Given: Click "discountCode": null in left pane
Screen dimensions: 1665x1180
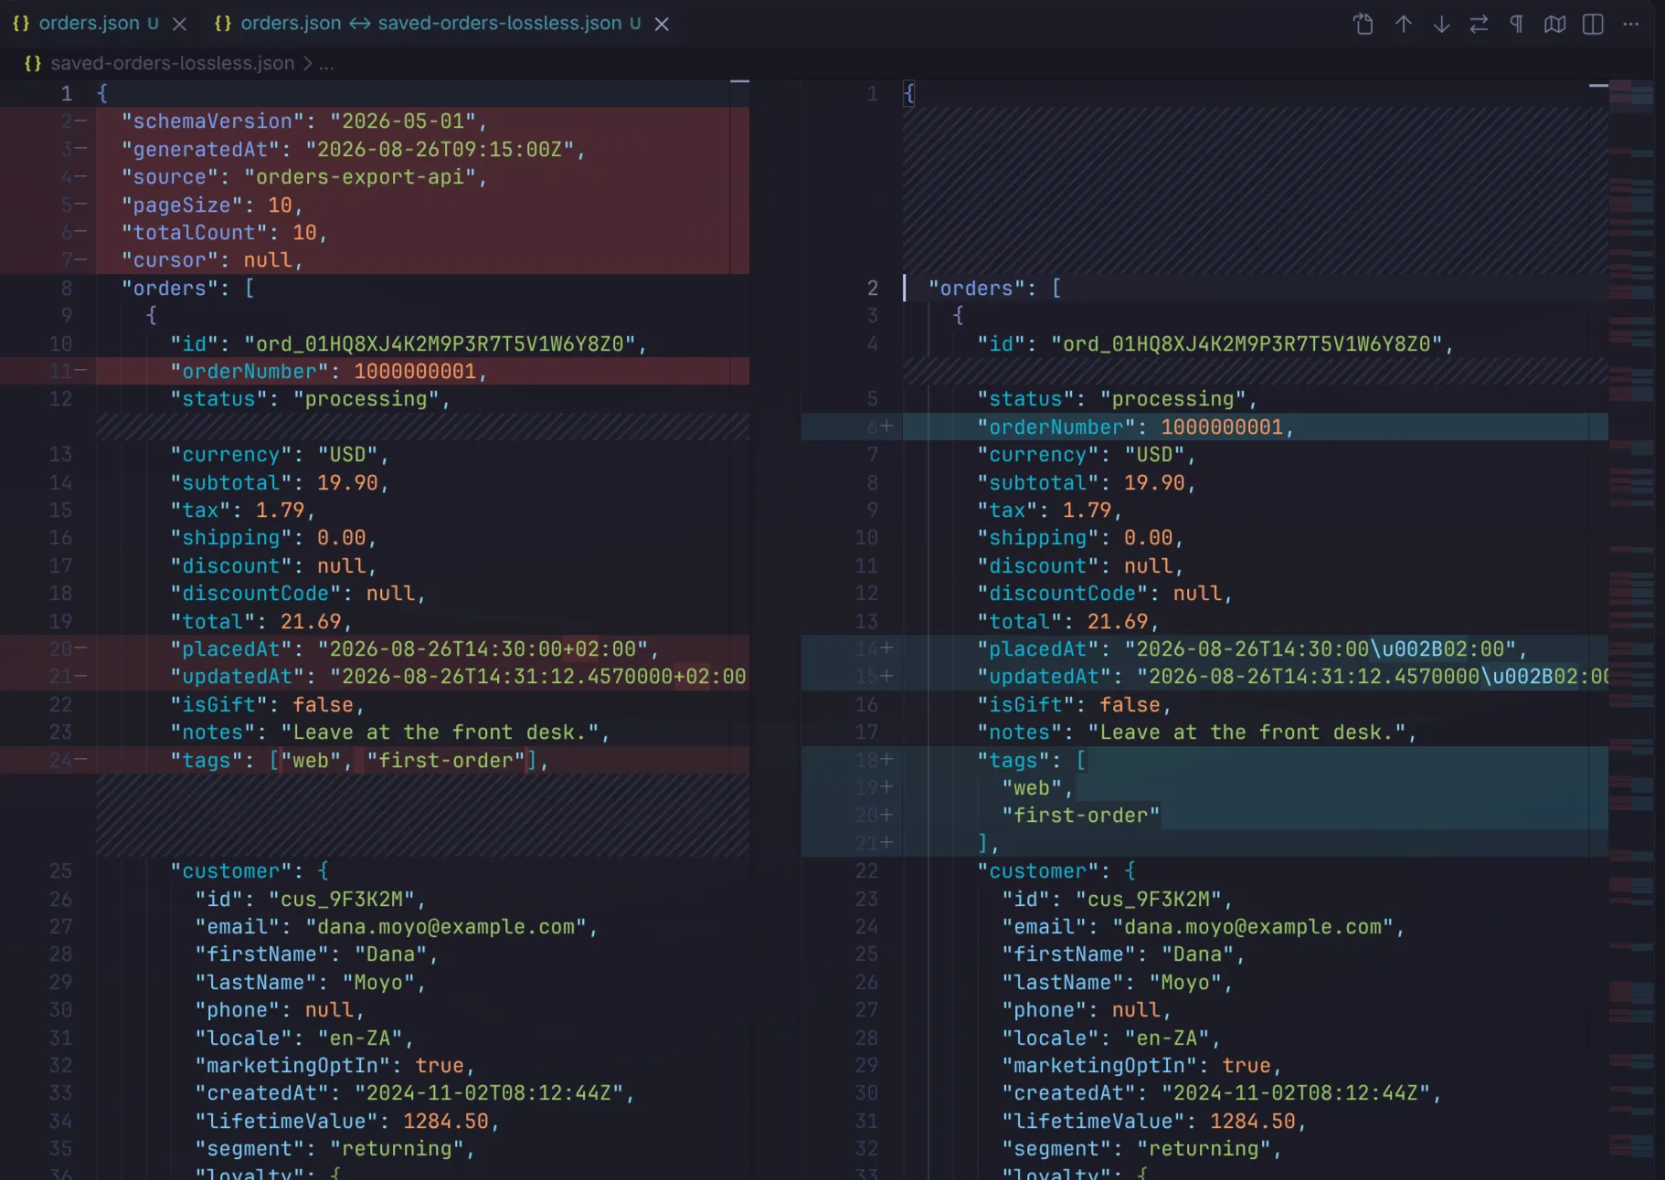Looking at the screenshot, I should (x=298, y=593).
